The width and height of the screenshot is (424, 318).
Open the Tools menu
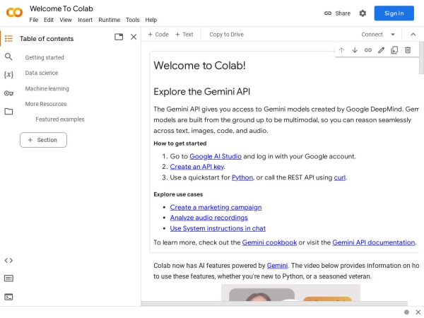point(133,20)
